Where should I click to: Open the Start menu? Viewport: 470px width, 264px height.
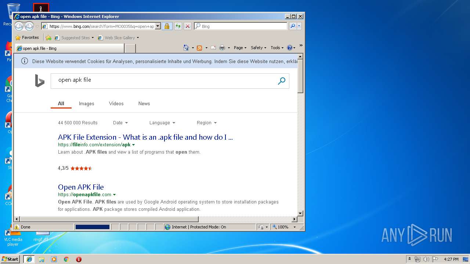[x=10, y=259]
